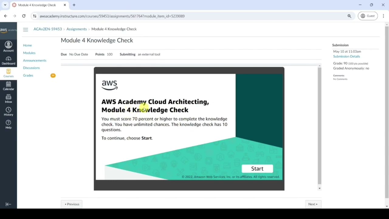The width and height of the screenshot is (389, 219).
Task: Click the AWS logo inside the quiz frame
Action: click(109, 85)
